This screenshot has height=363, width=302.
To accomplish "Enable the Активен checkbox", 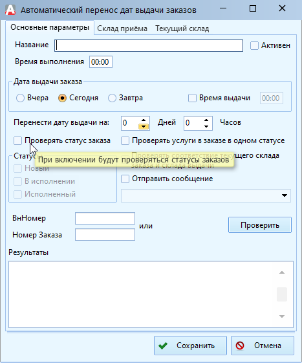I will [x=254, y=45].
